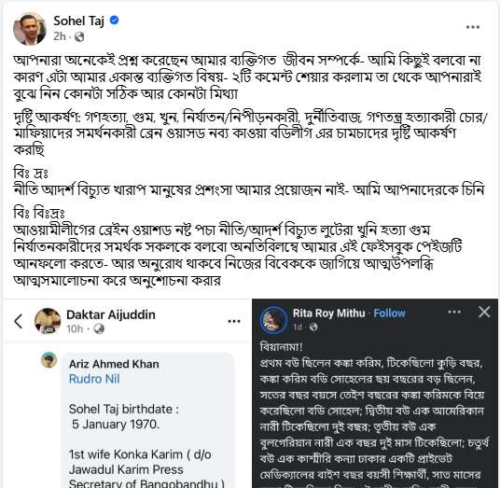Open Sohel Taj's profile picture
The width and height of the screenshot is (500, 488).
[x=30, y=29]
